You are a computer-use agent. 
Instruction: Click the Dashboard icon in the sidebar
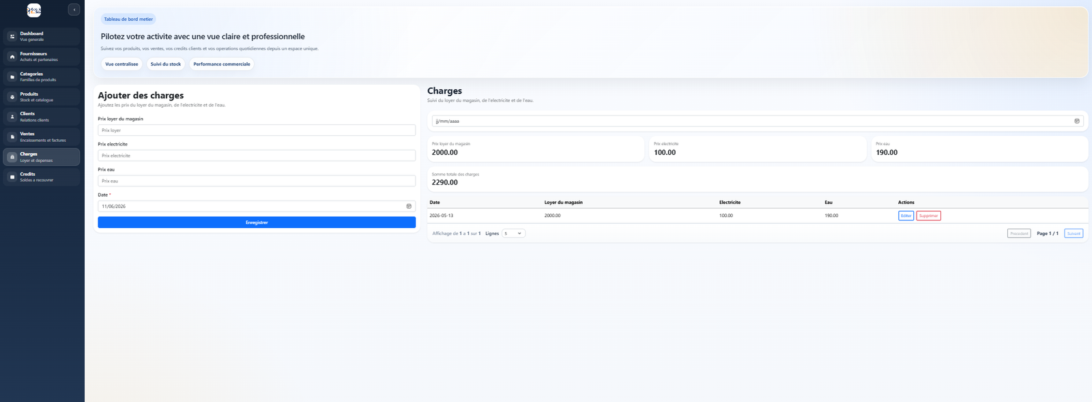12,36
